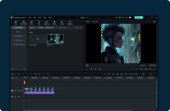Viewport: 170px width, 111px height.
Task: Open the Stickers tab
Action: [62, 23]
